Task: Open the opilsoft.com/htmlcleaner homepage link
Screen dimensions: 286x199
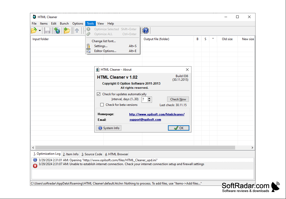Action: click(157, 114)
